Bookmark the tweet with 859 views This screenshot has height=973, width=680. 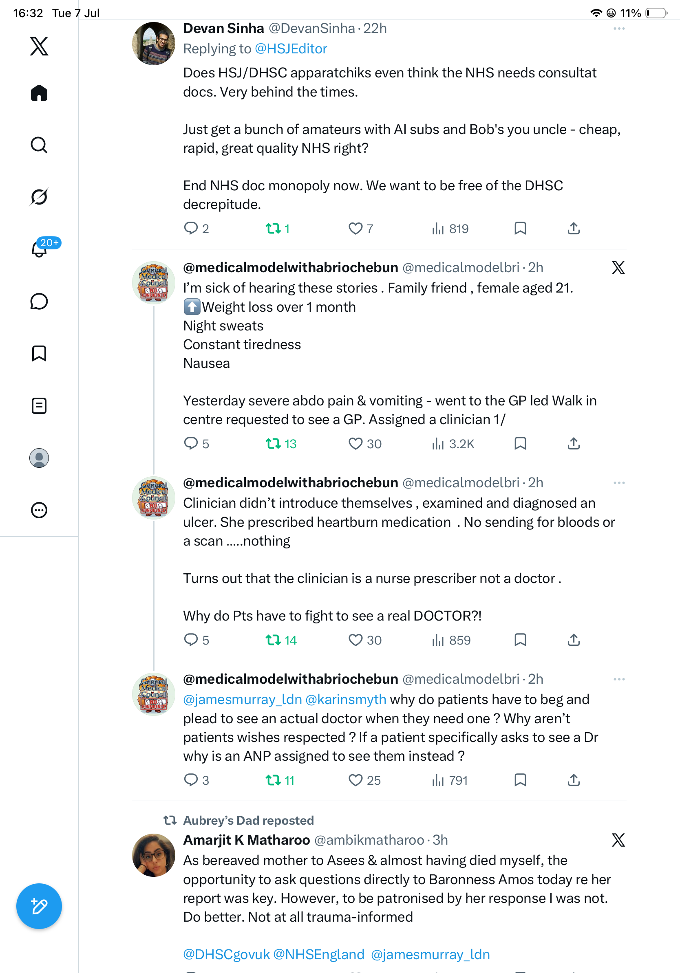click(x=520, y=640)
